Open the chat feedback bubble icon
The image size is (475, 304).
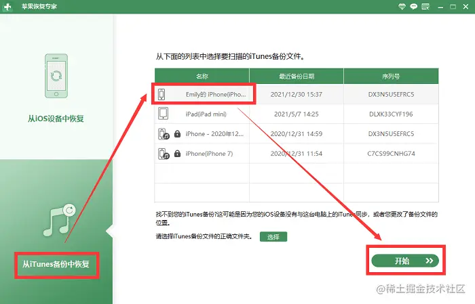coord(413,6)
